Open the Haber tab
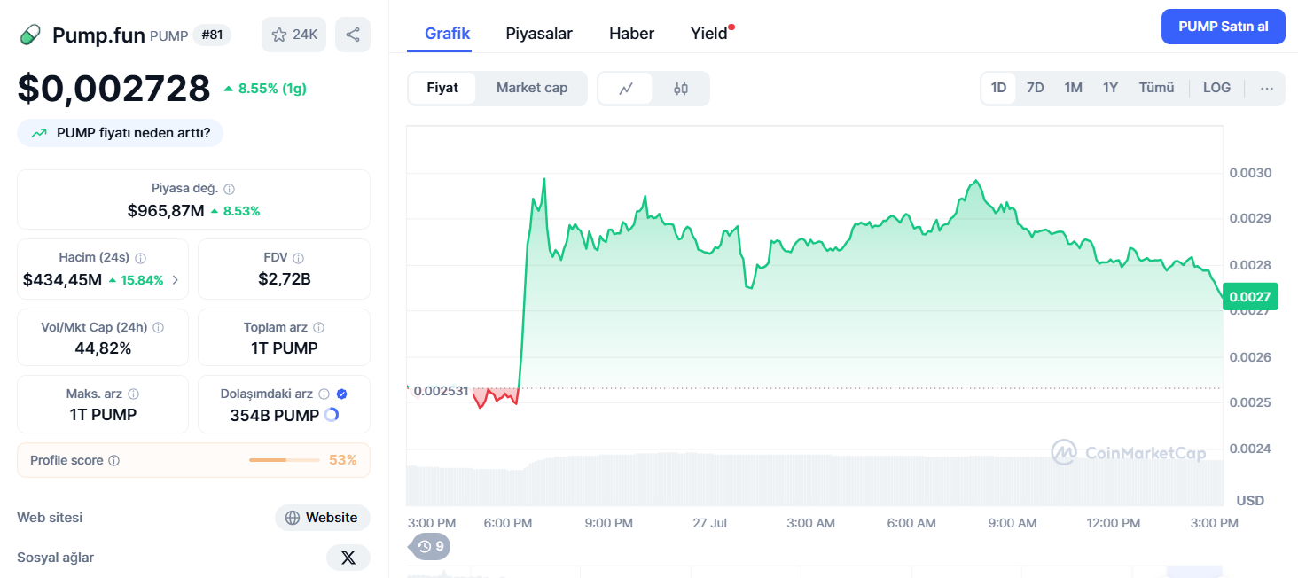Image resolution: width=1298 pixels, height=578 pixels. (631, 34)
